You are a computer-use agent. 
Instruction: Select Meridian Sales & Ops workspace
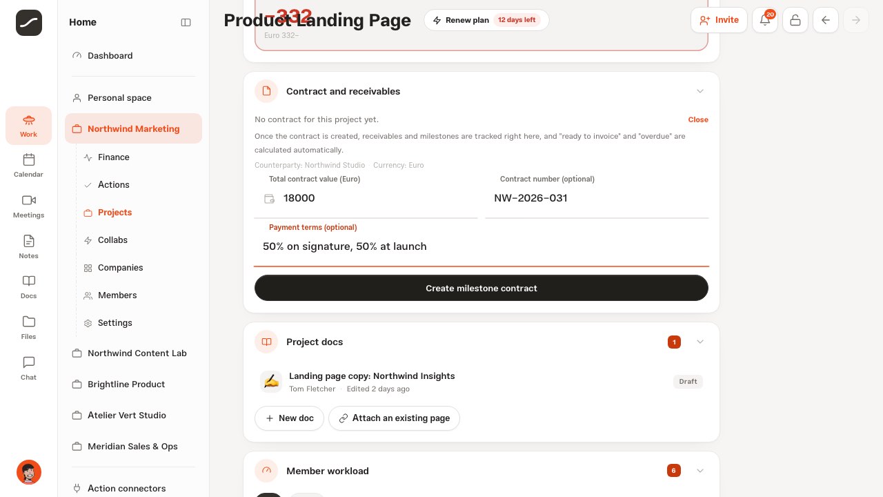click(133, 447)
